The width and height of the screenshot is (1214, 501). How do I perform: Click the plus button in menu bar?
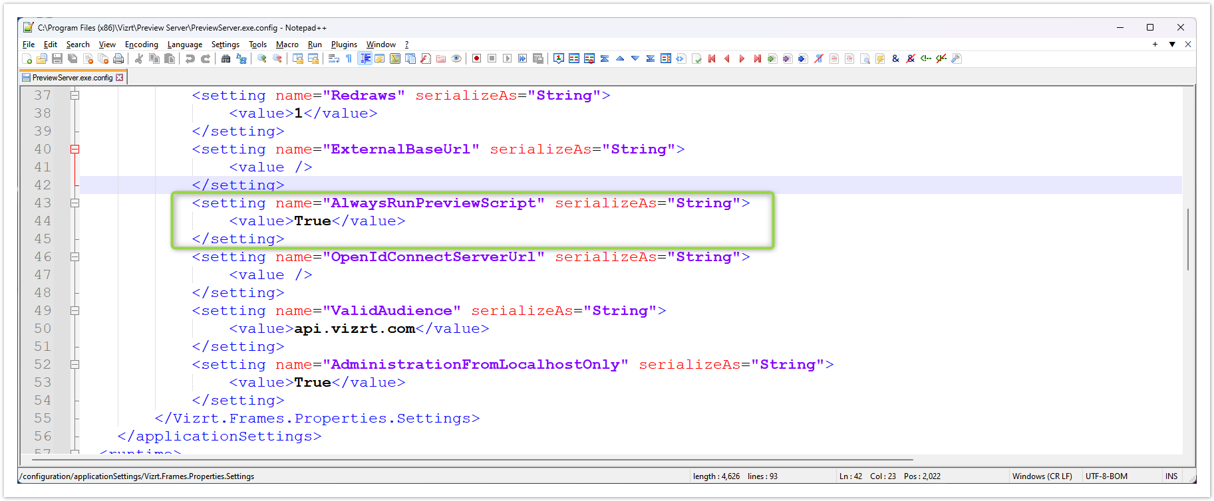point(1155,45)
